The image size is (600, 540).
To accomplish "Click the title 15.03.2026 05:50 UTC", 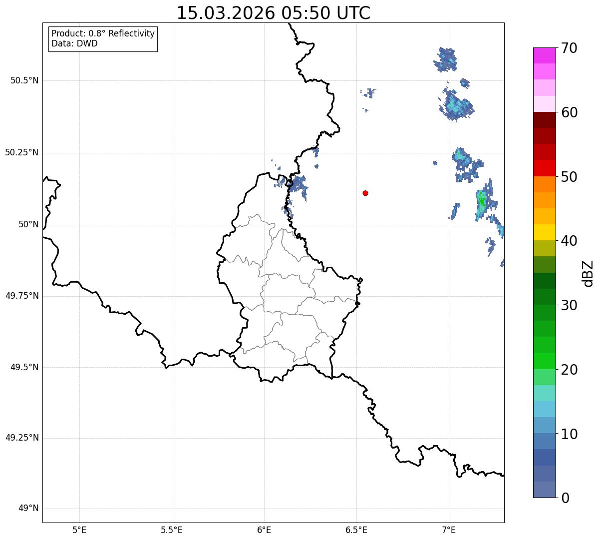I will point(274,13).
